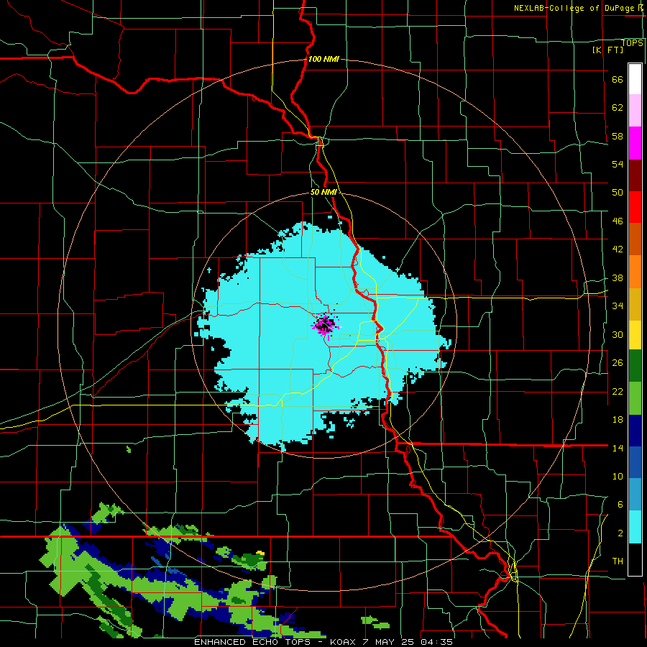This screenshot has width=647, height=647.
Task: Click the '58' legend value
Action: tap(618, 136)
